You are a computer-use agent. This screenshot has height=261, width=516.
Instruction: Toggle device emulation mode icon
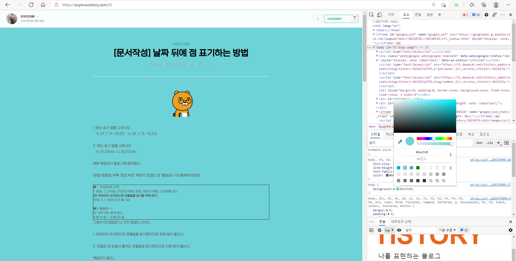379,15
